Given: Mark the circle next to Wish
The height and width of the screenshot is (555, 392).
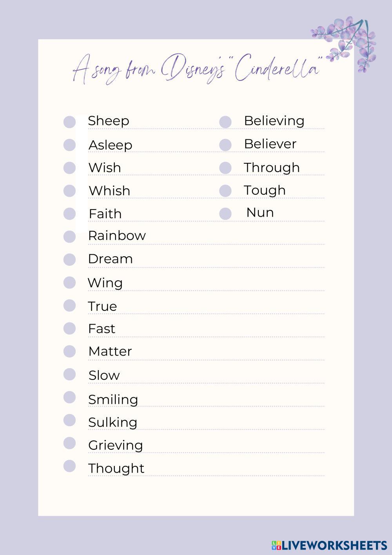Looking at the screenshot, I should [69, 168].
